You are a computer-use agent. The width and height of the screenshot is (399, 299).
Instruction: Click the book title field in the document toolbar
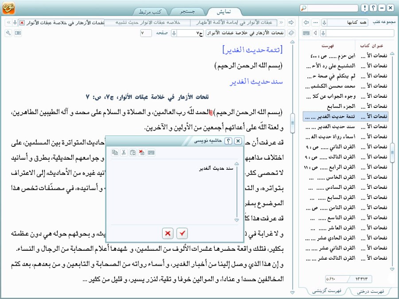(x=245, y=33)
